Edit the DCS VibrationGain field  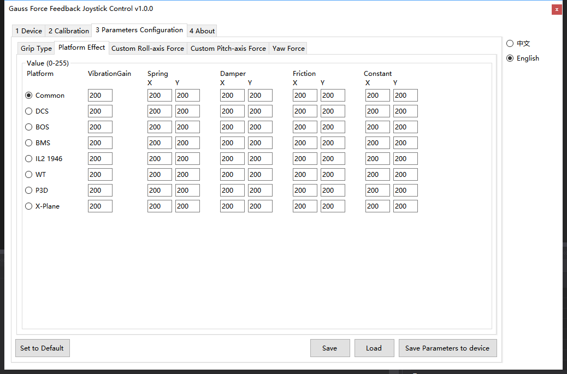point(100,111)
